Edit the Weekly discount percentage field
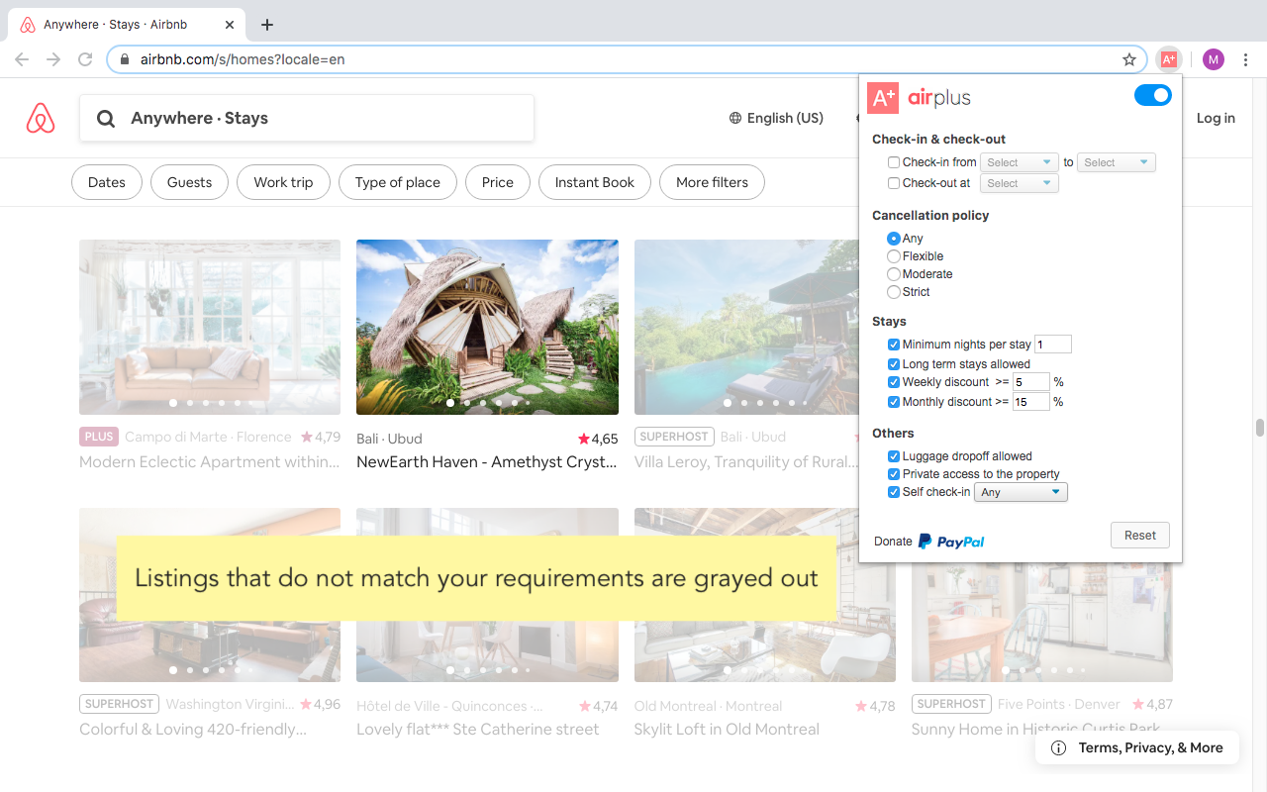This screenshot has width=1267, height=792. coord(1030,381)
